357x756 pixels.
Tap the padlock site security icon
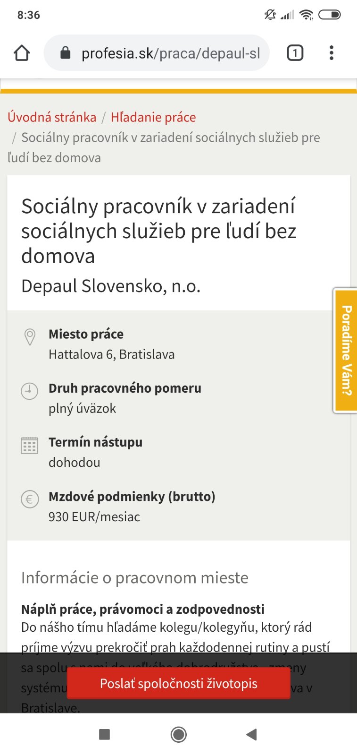66,53
